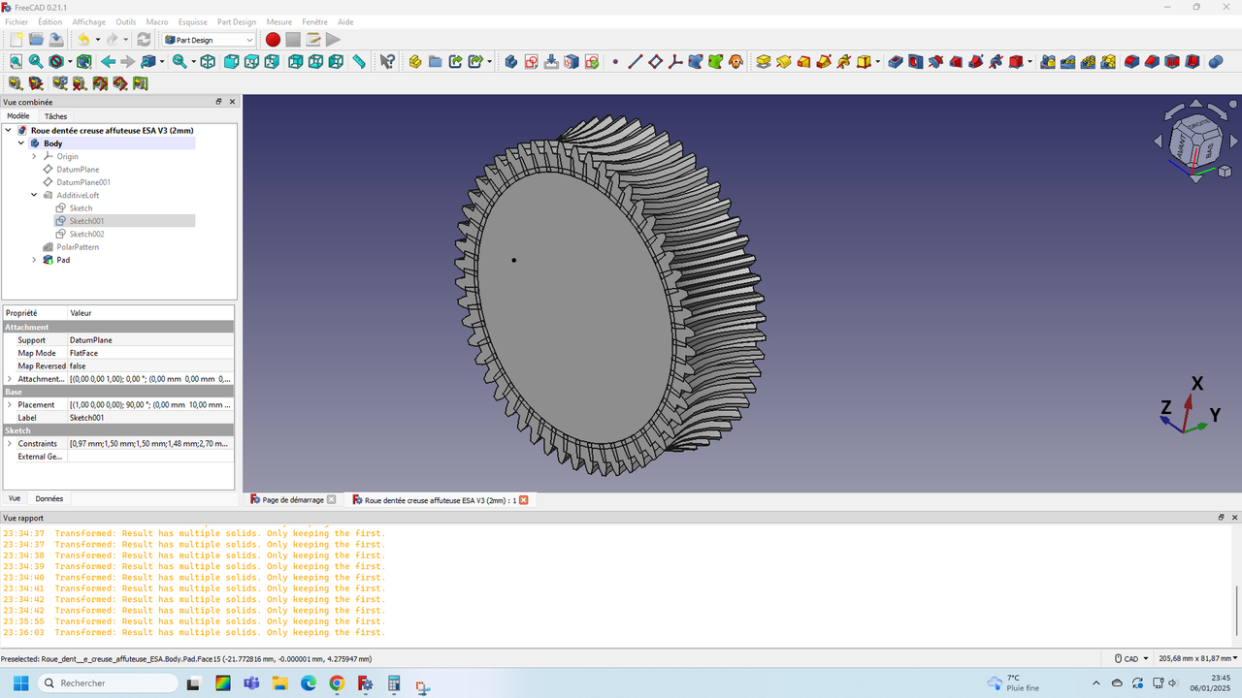
Task: Refresh/recompute the document
Action: pos(144,40)
